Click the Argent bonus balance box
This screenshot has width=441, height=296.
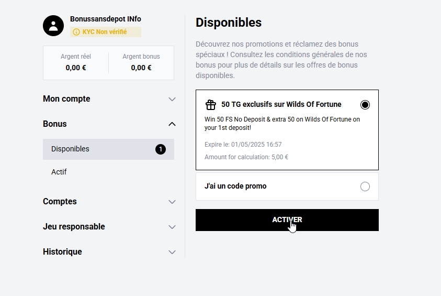[x=141, y=63]
